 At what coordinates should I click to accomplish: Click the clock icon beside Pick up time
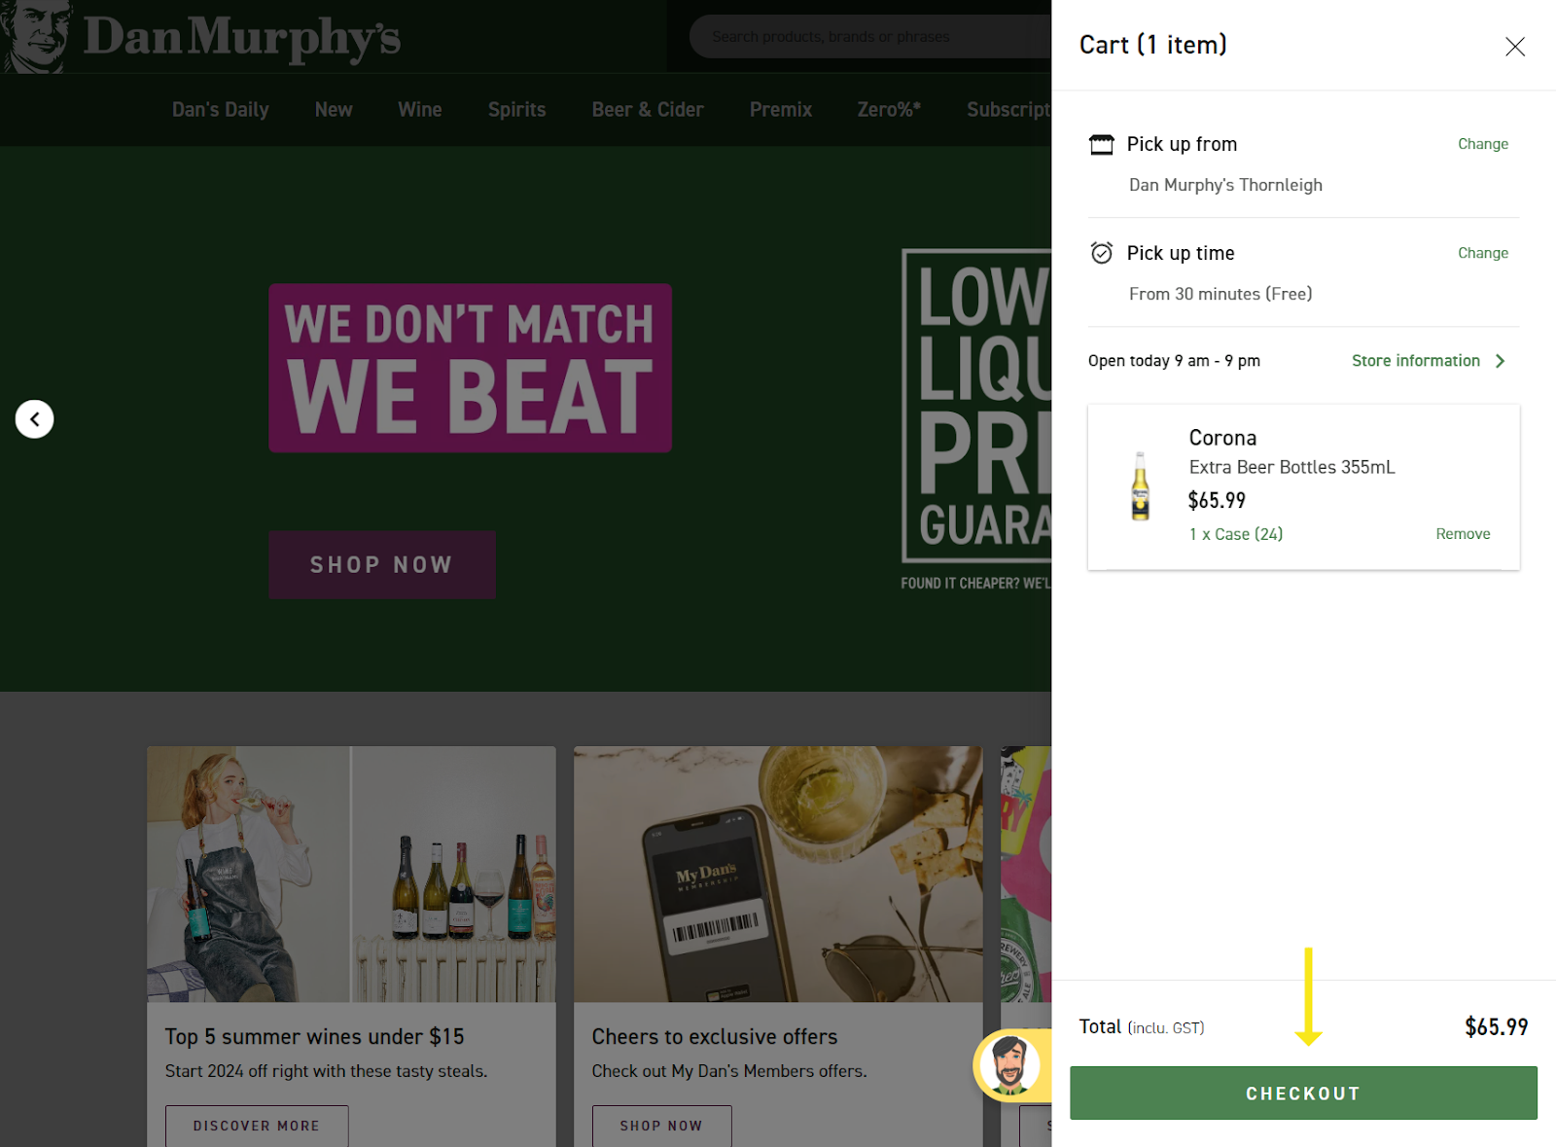point(1101,253)
